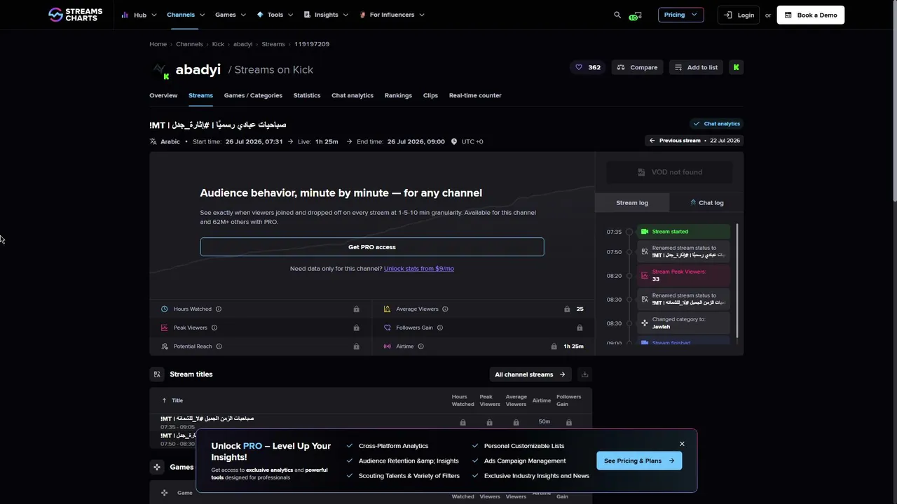Click the Stream titles section icon

pyautogui.click(x=157, y=374)
